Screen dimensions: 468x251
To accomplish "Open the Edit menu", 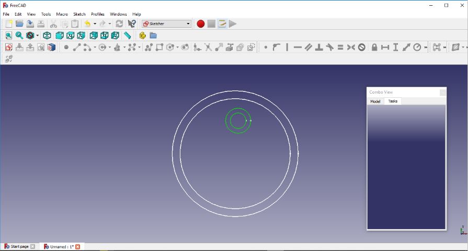I will pos(18,14).
